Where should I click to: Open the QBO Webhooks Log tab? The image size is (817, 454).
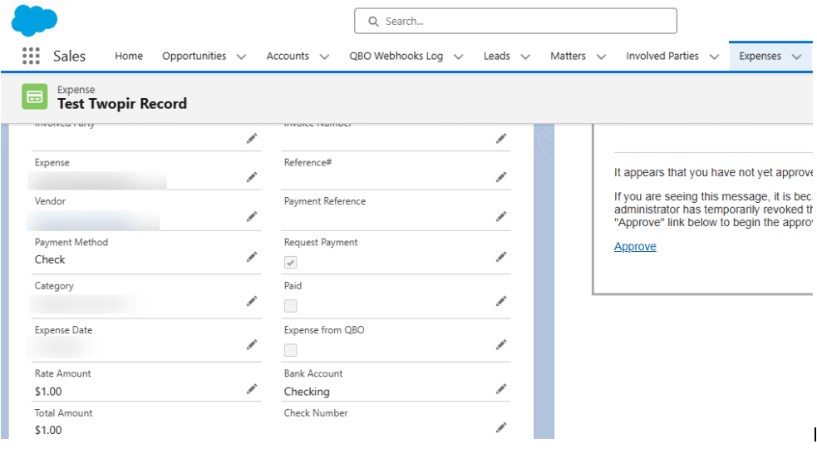396,56
